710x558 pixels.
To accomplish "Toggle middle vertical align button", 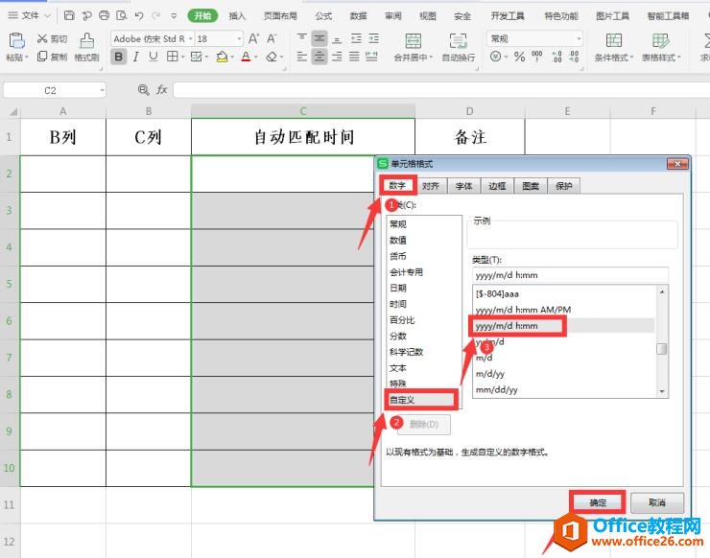I will click(319, 38).
